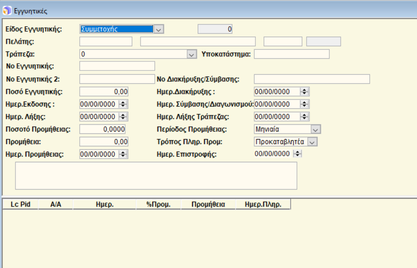Screen dimensions: 417x268
Task: Focus the Υποκατάστημα text field
Action: (292, 54)
